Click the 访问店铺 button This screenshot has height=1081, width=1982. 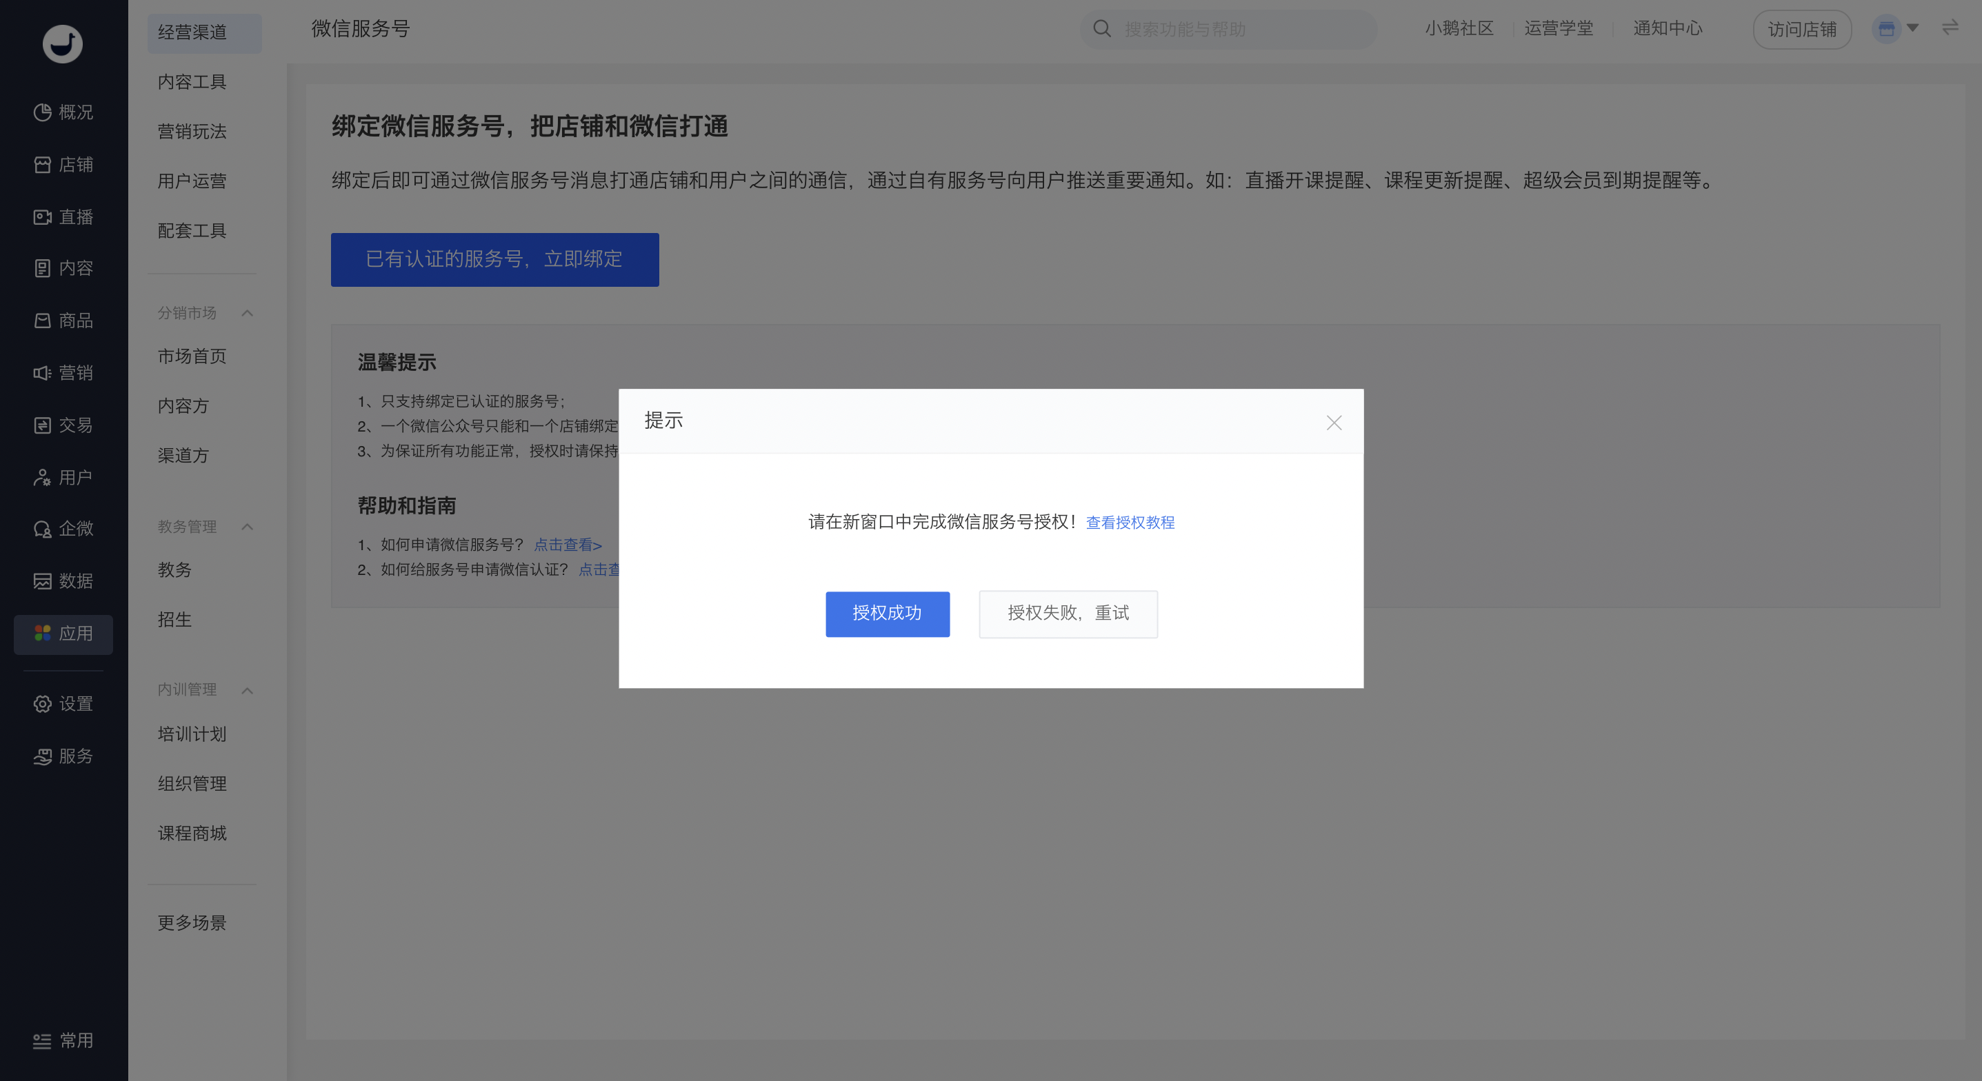click(x=1802, y=29)
